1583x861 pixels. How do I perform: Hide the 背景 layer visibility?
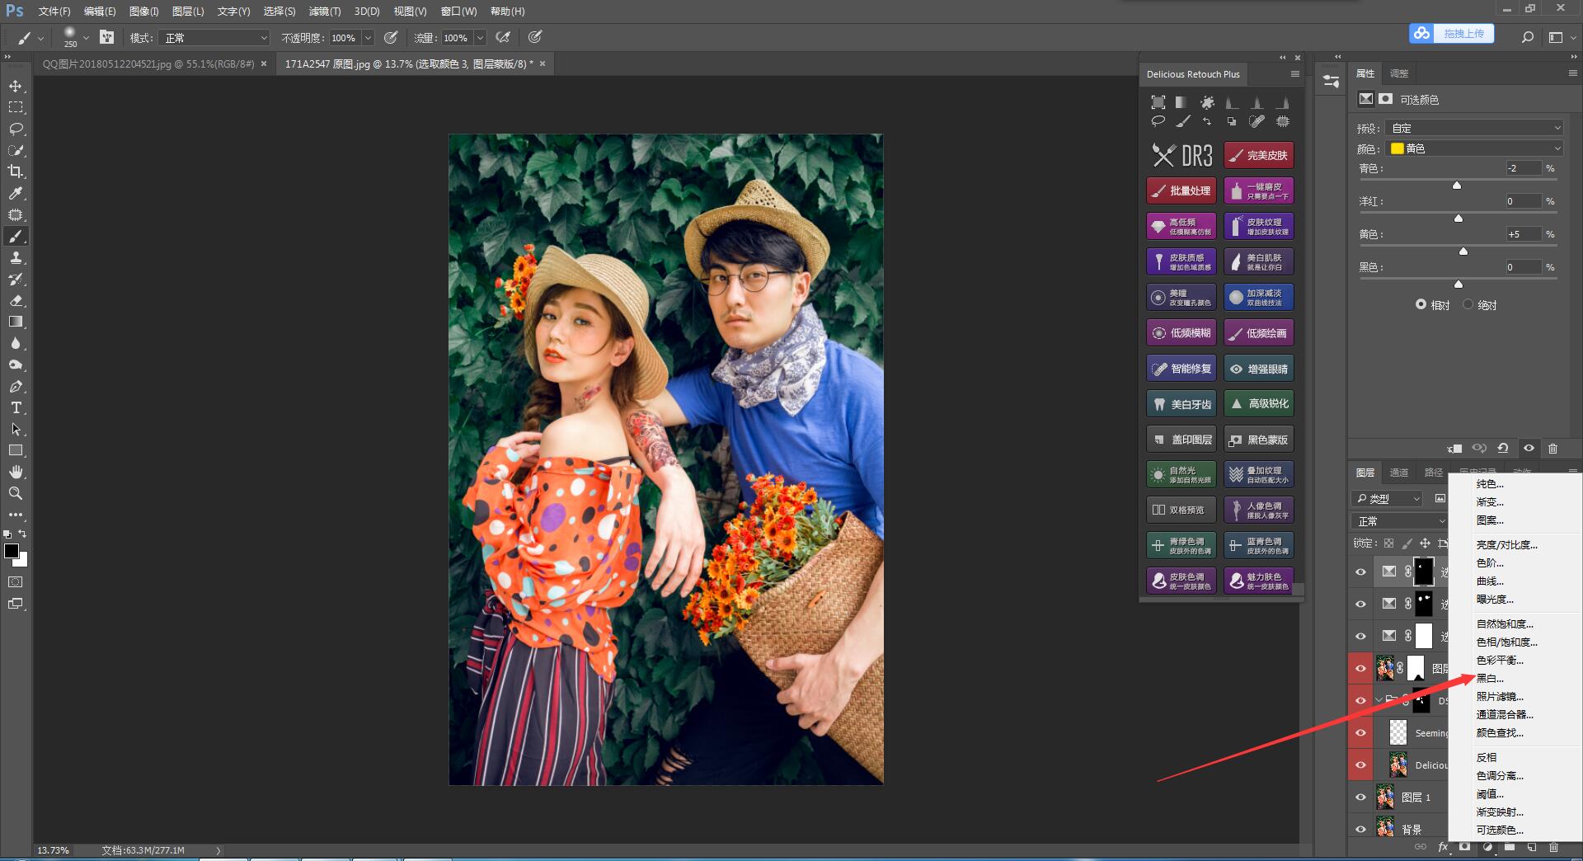click(1360, 830)
